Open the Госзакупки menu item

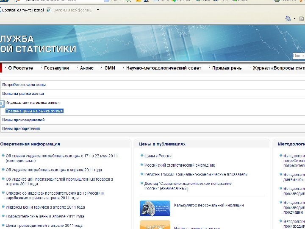(x=57, y=68)
